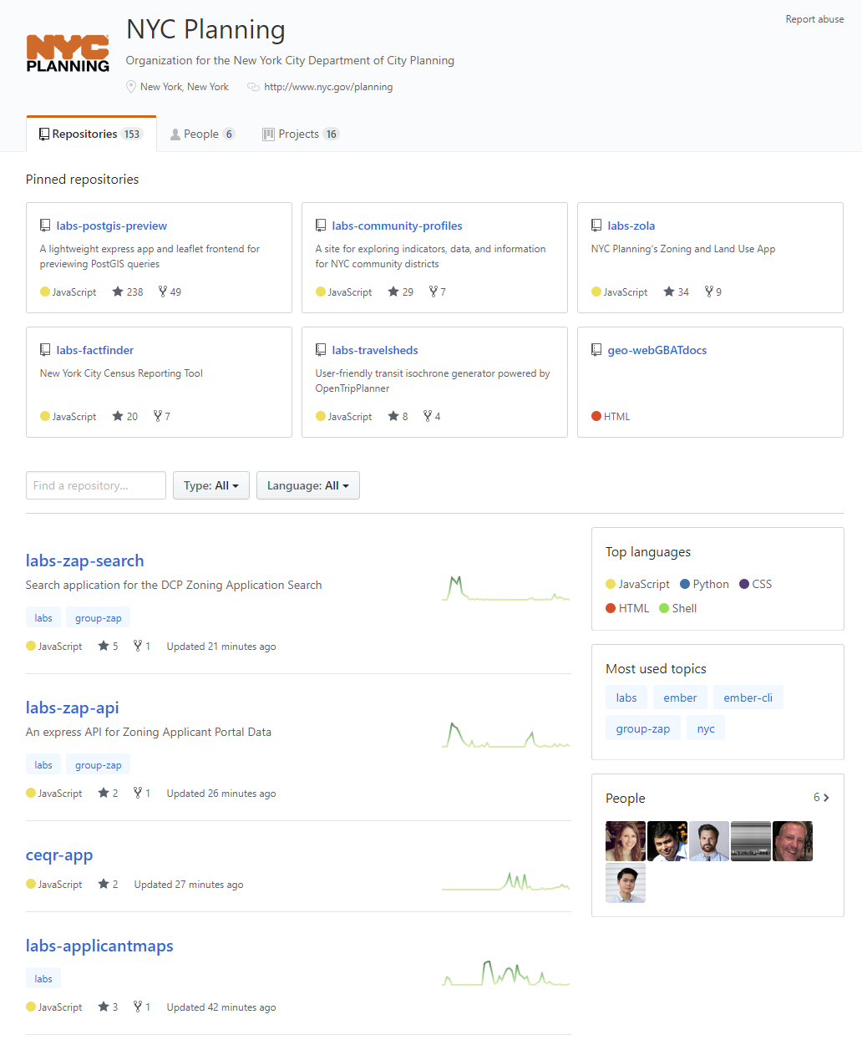Switch to the Repositories tab
Image resolution: width=862 pixels, height=1050 pixels.
pyautogui.click(x=91, y=134)
